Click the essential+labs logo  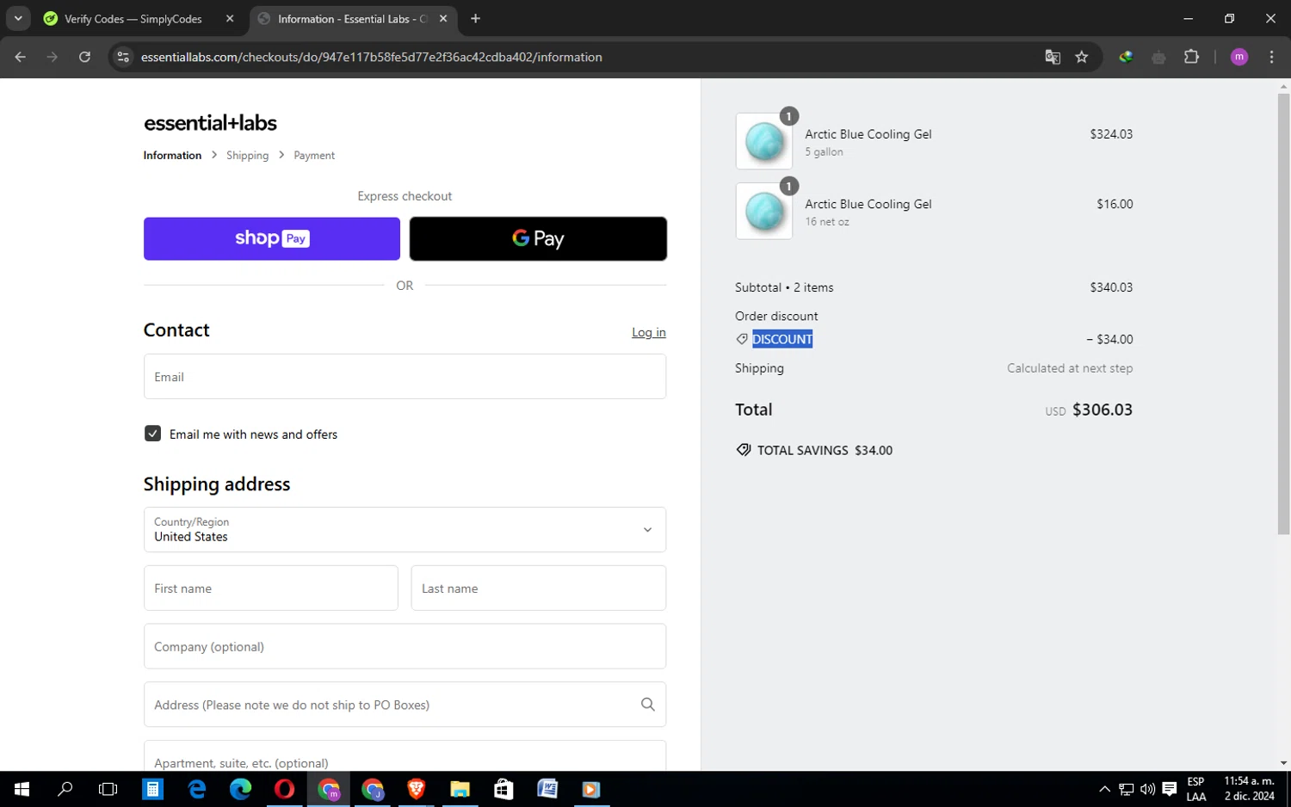210,123
